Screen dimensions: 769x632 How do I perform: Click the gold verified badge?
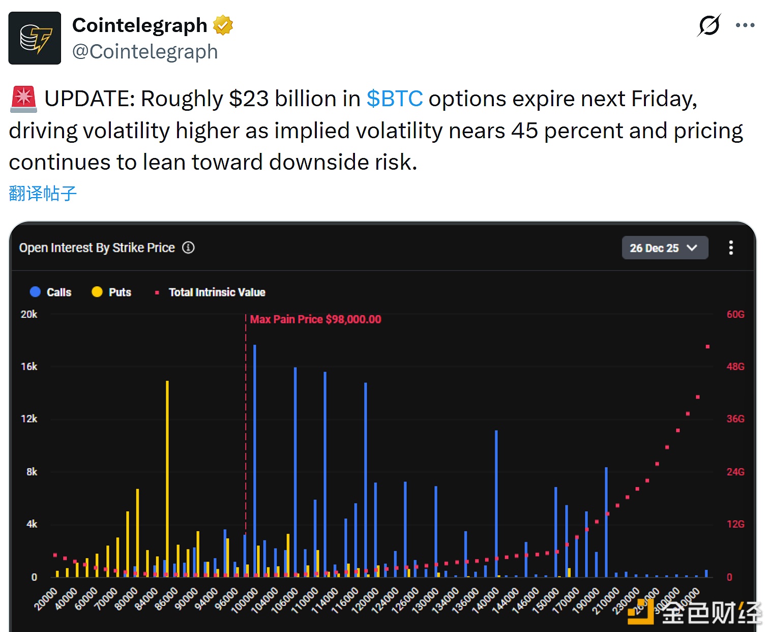[223, 25]
